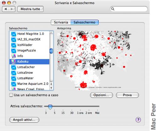Select the Kaboku list row

[29, 62]
